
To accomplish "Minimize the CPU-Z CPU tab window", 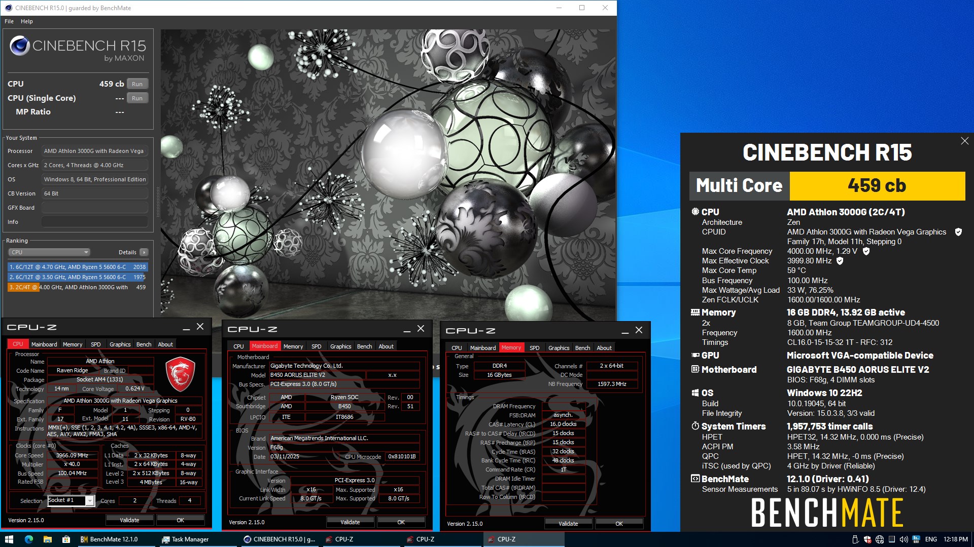I will click(x=186, y=327).
